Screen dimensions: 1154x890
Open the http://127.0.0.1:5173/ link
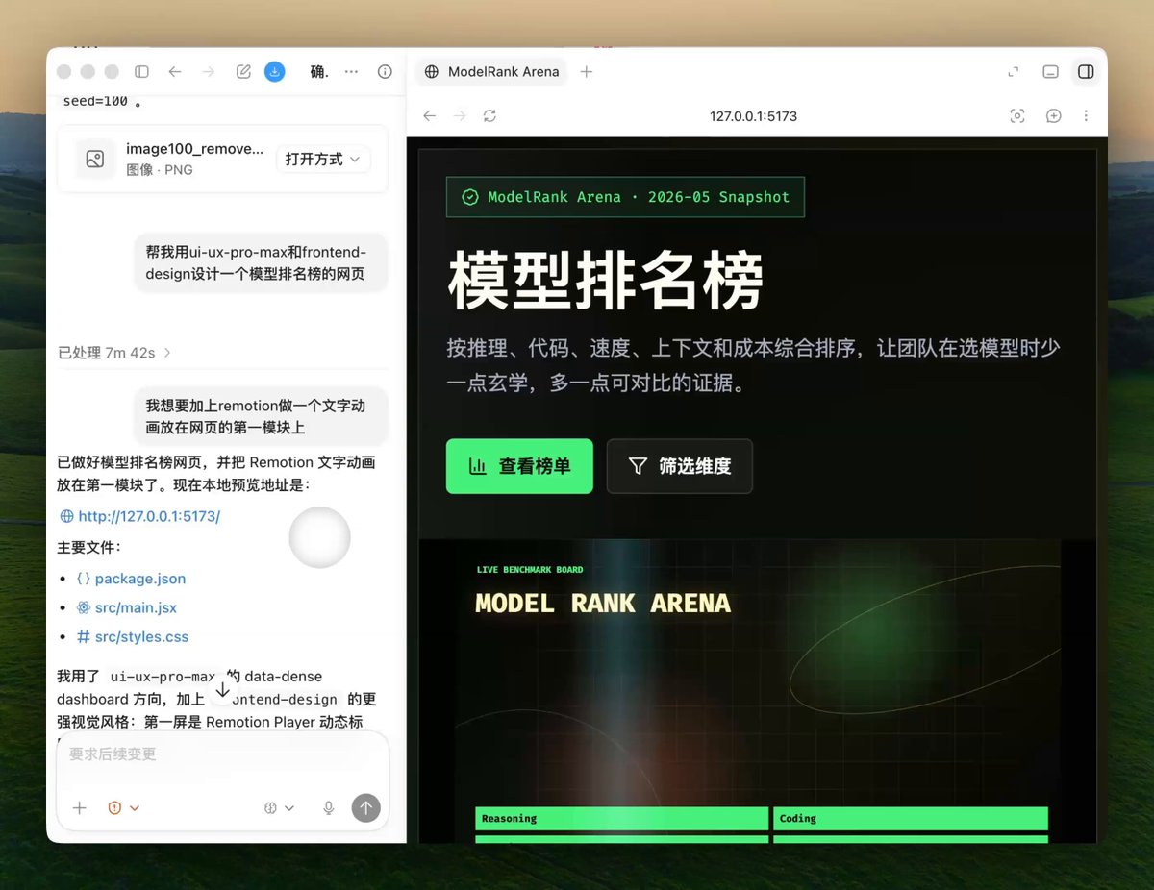click(x=140, y=516)
